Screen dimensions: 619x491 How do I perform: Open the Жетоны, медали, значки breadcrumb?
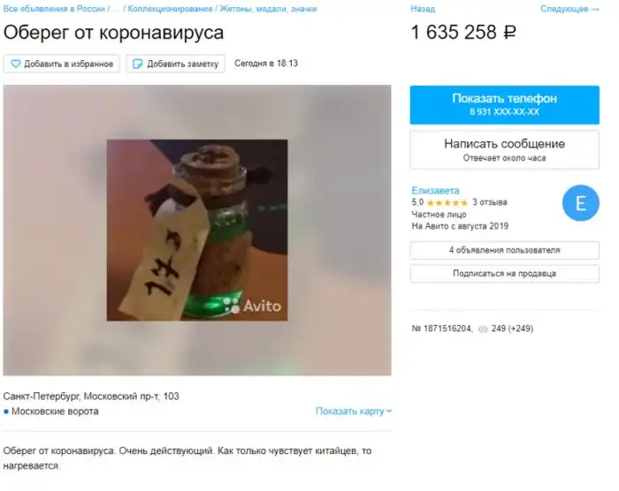pos(268,9)
